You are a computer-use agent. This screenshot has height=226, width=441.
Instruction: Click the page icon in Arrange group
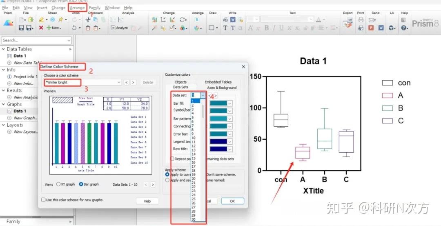coord(197,20)
